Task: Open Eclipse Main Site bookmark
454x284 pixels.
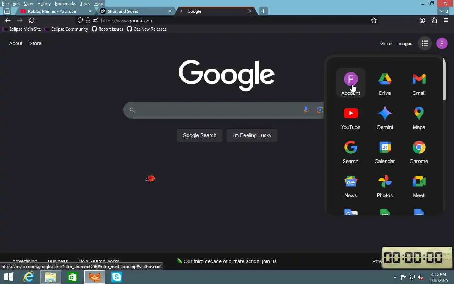Action: (x=22, y=29)
